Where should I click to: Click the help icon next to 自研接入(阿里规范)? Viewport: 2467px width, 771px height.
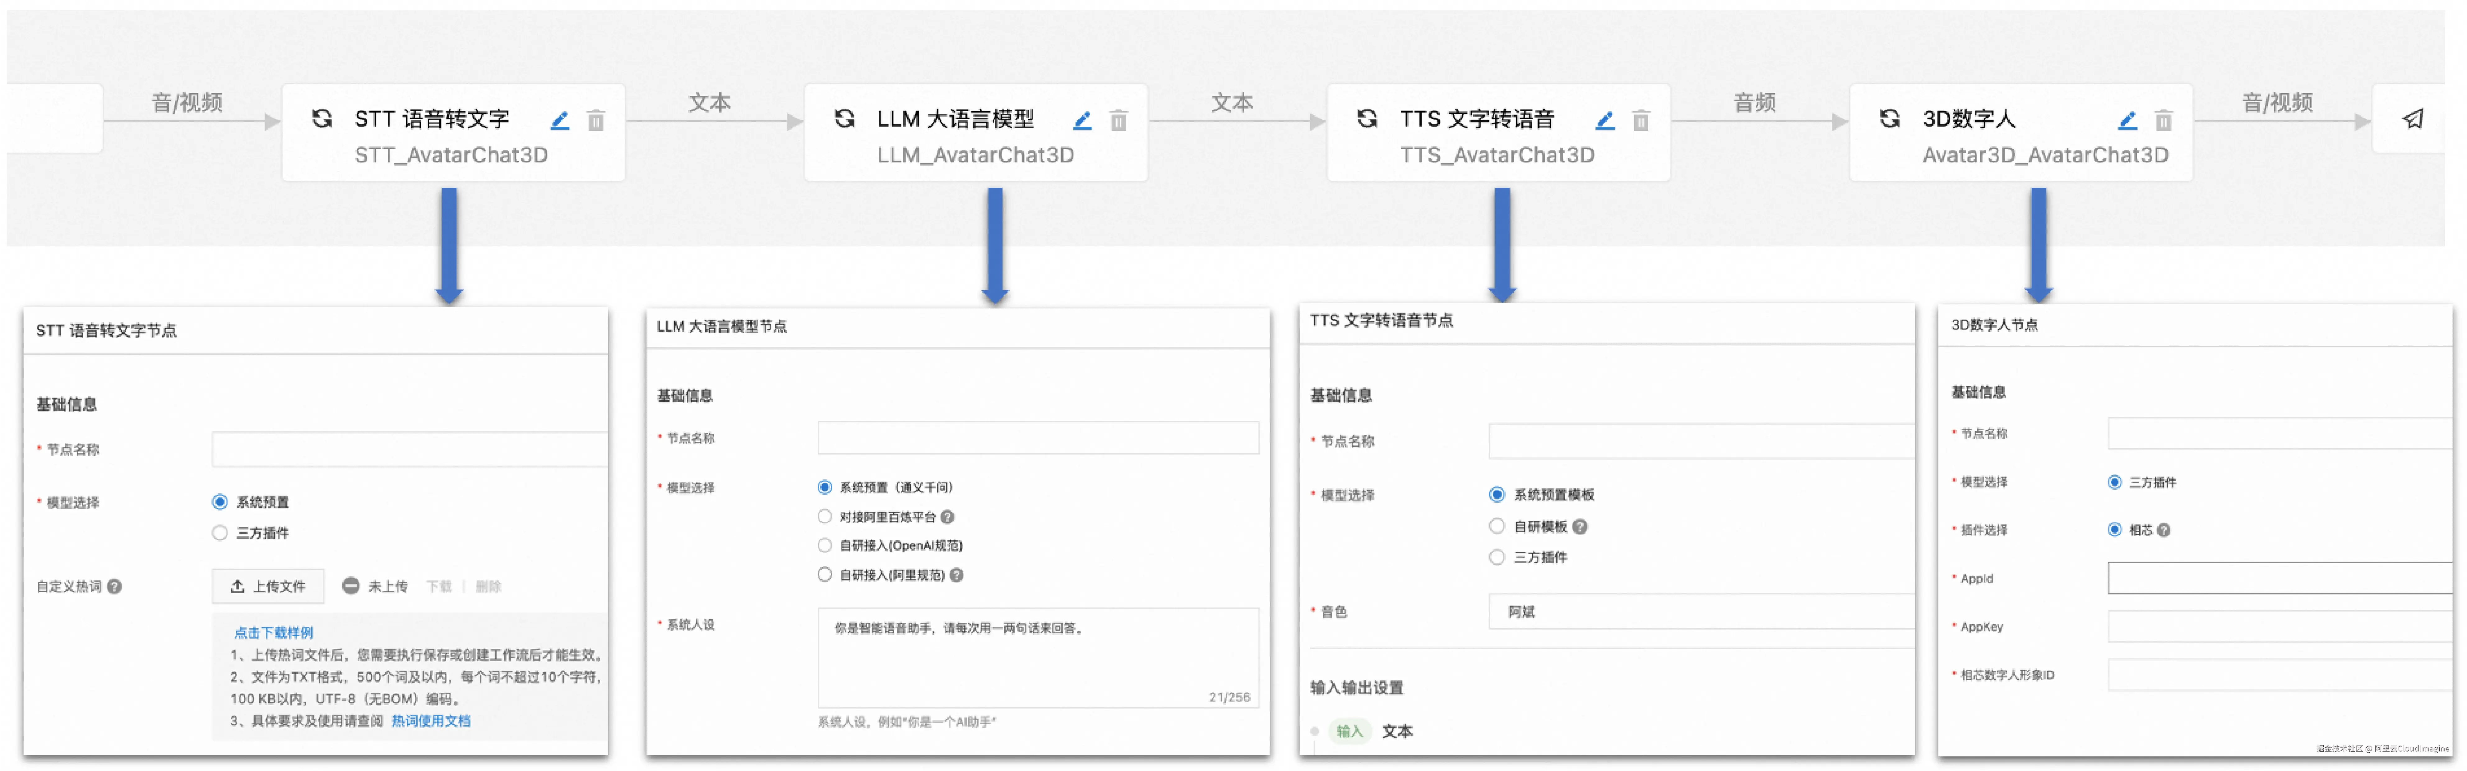(x=957, y=576)
